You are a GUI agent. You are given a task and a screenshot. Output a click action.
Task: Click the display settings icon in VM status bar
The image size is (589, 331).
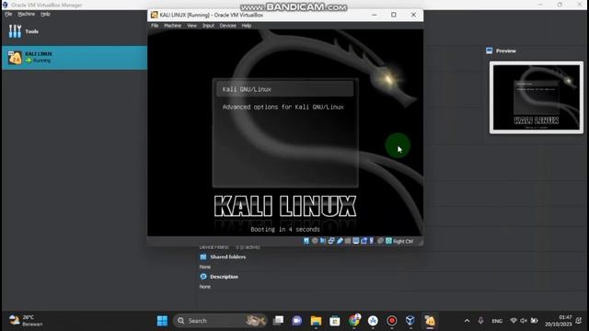(356, 241)
